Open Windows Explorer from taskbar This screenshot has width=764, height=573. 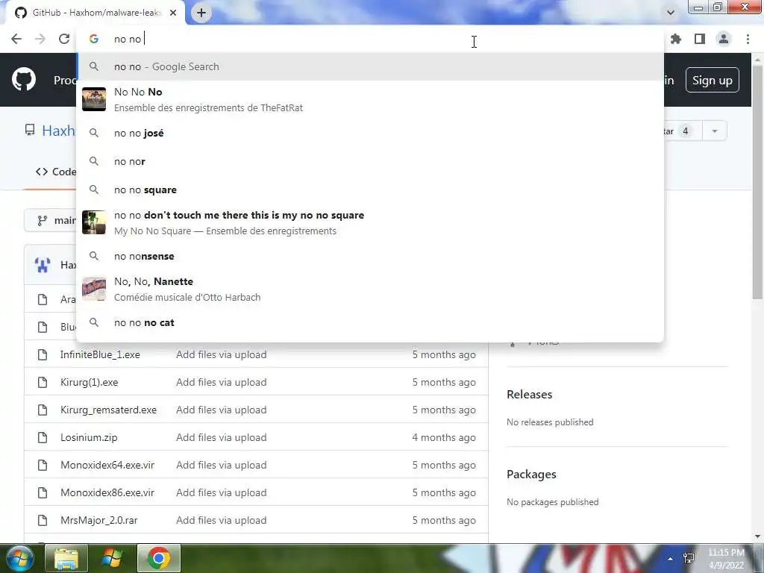[x=66, y=558]
